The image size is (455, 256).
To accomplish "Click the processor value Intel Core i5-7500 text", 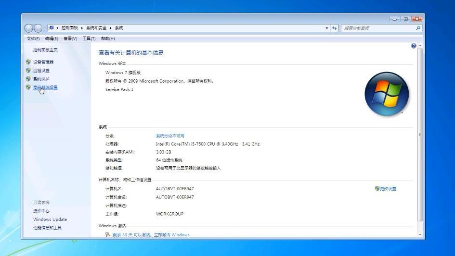I will (x=208, y=144).
